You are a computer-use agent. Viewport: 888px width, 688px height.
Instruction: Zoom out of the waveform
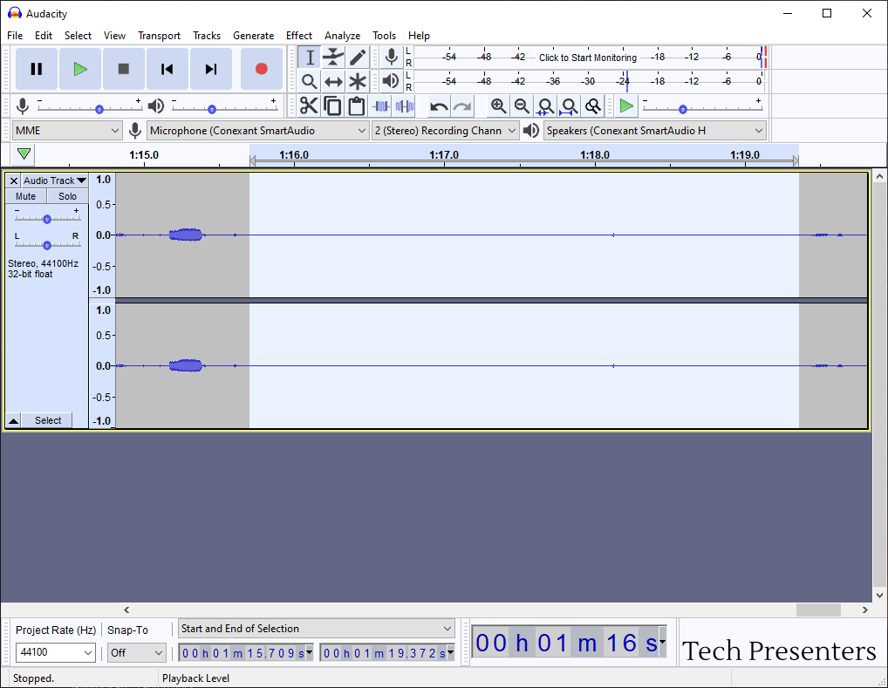tap(522, 106)
